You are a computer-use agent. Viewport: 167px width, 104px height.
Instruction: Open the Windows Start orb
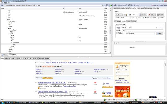click(3, 102)
